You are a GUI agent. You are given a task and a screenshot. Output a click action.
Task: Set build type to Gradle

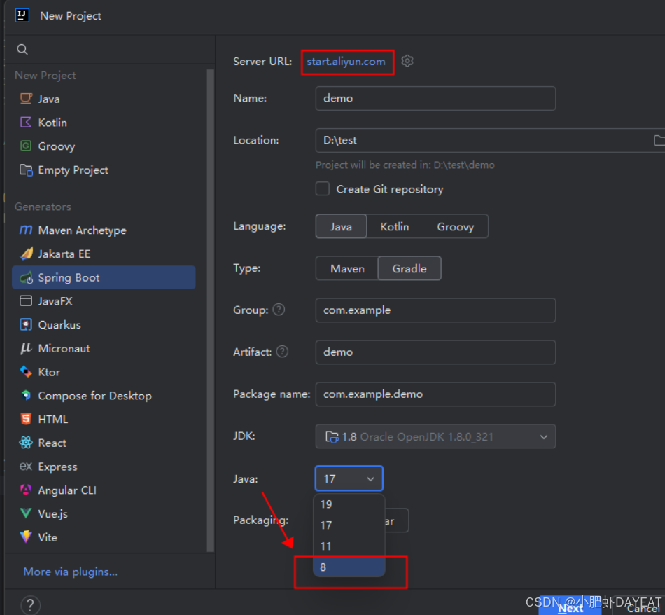pyautogui.click(x=409, y=269)
